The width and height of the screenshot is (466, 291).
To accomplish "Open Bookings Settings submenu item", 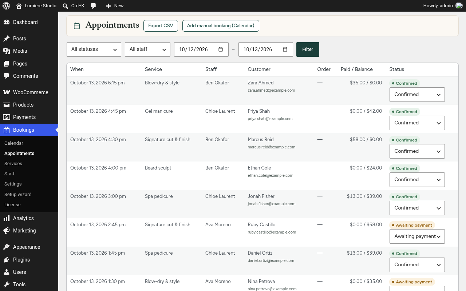I will (x=13, y=184).
